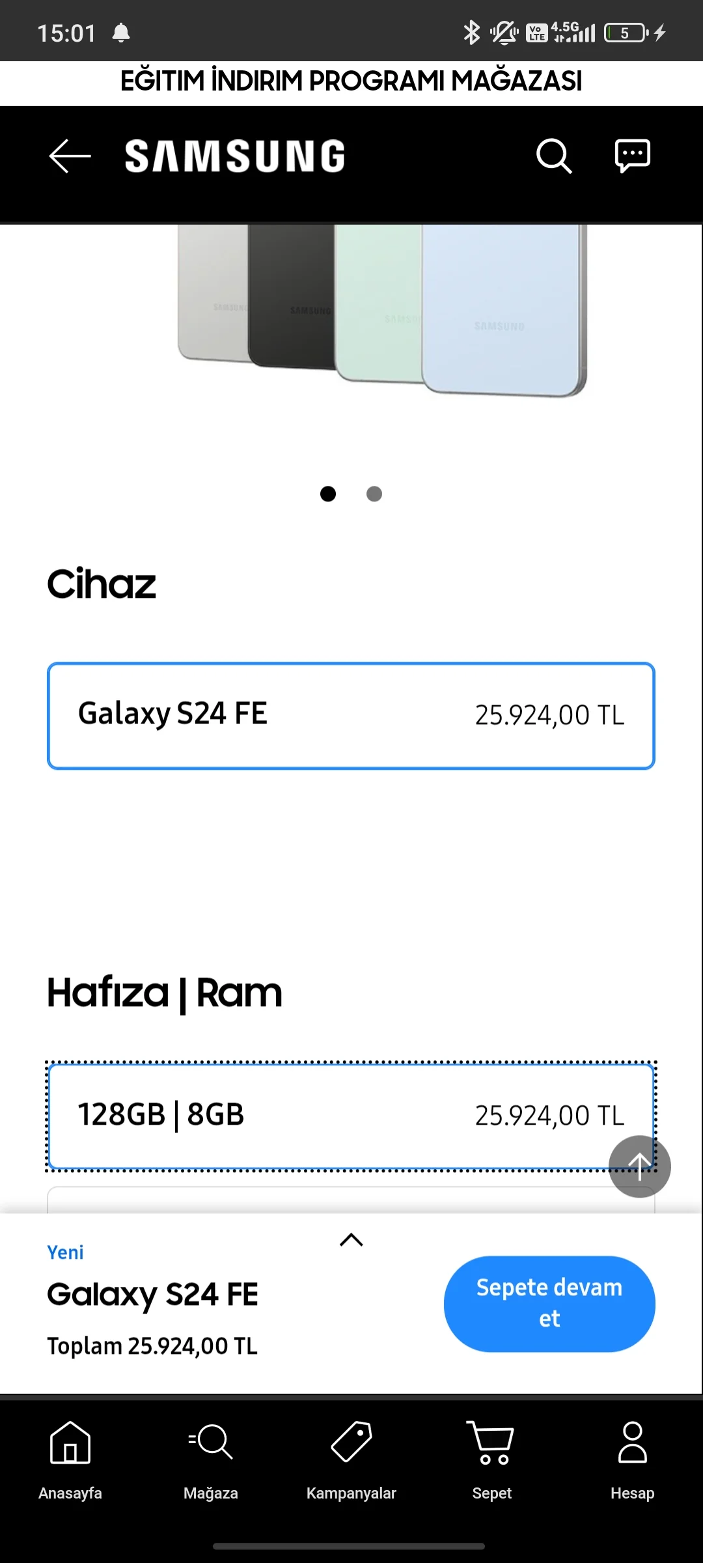Select the 128GB | 8GB memory option

point(325,1116)
